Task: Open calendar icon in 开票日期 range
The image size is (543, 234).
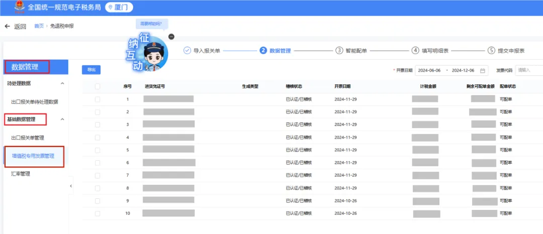Action: tap(482, 70)
